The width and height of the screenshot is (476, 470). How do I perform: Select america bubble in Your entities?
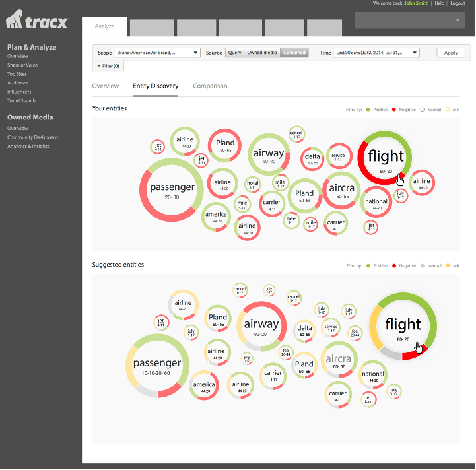(216, 217)
